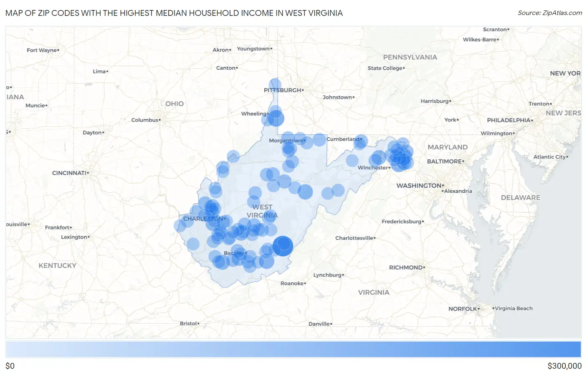Viewport: 587px width, 375px height.
Task: Click the Columbus city label
Action: (x=145, y=120)
